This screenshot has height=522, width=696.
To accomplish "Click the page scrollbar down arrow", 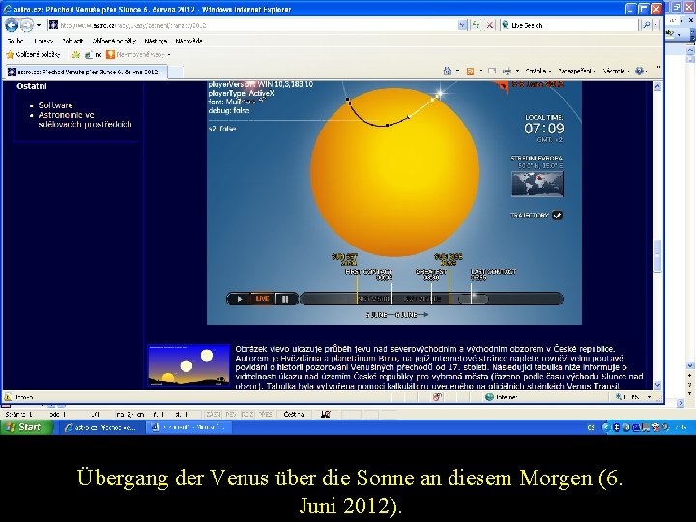I will (x=657, y=385).
